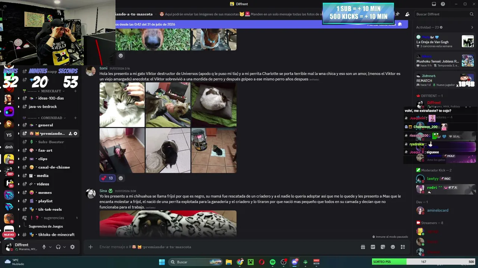Open the tik-tok-reels channel
This screenshot has width=478, height=268.
tap(50, 210)
